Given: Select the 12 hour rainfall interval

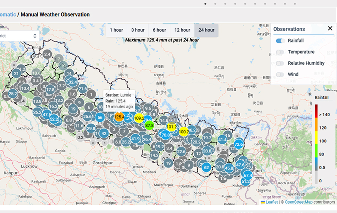Looking at the screenshot, I should click(x=182, y=30).
